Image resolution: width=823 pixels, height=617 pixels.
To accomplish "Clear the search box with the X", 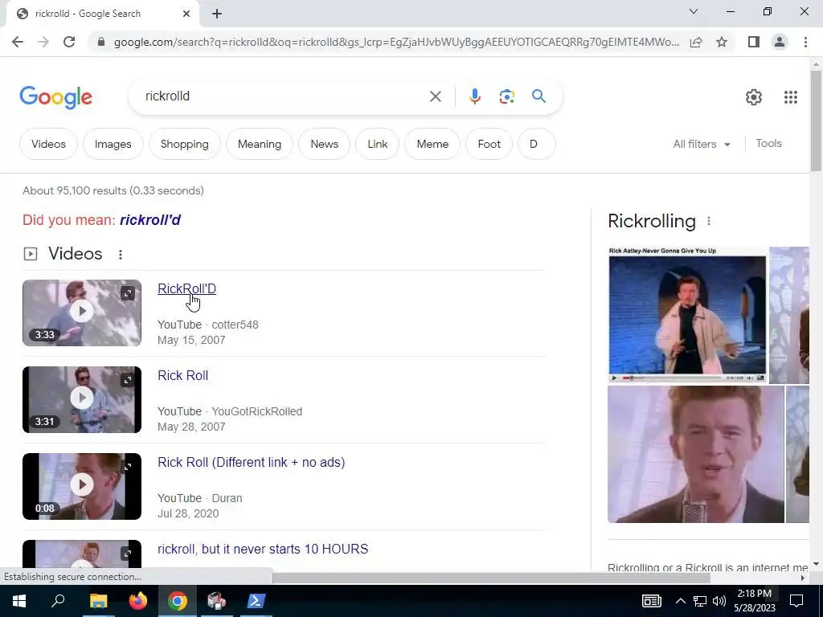I will point(435,96).
